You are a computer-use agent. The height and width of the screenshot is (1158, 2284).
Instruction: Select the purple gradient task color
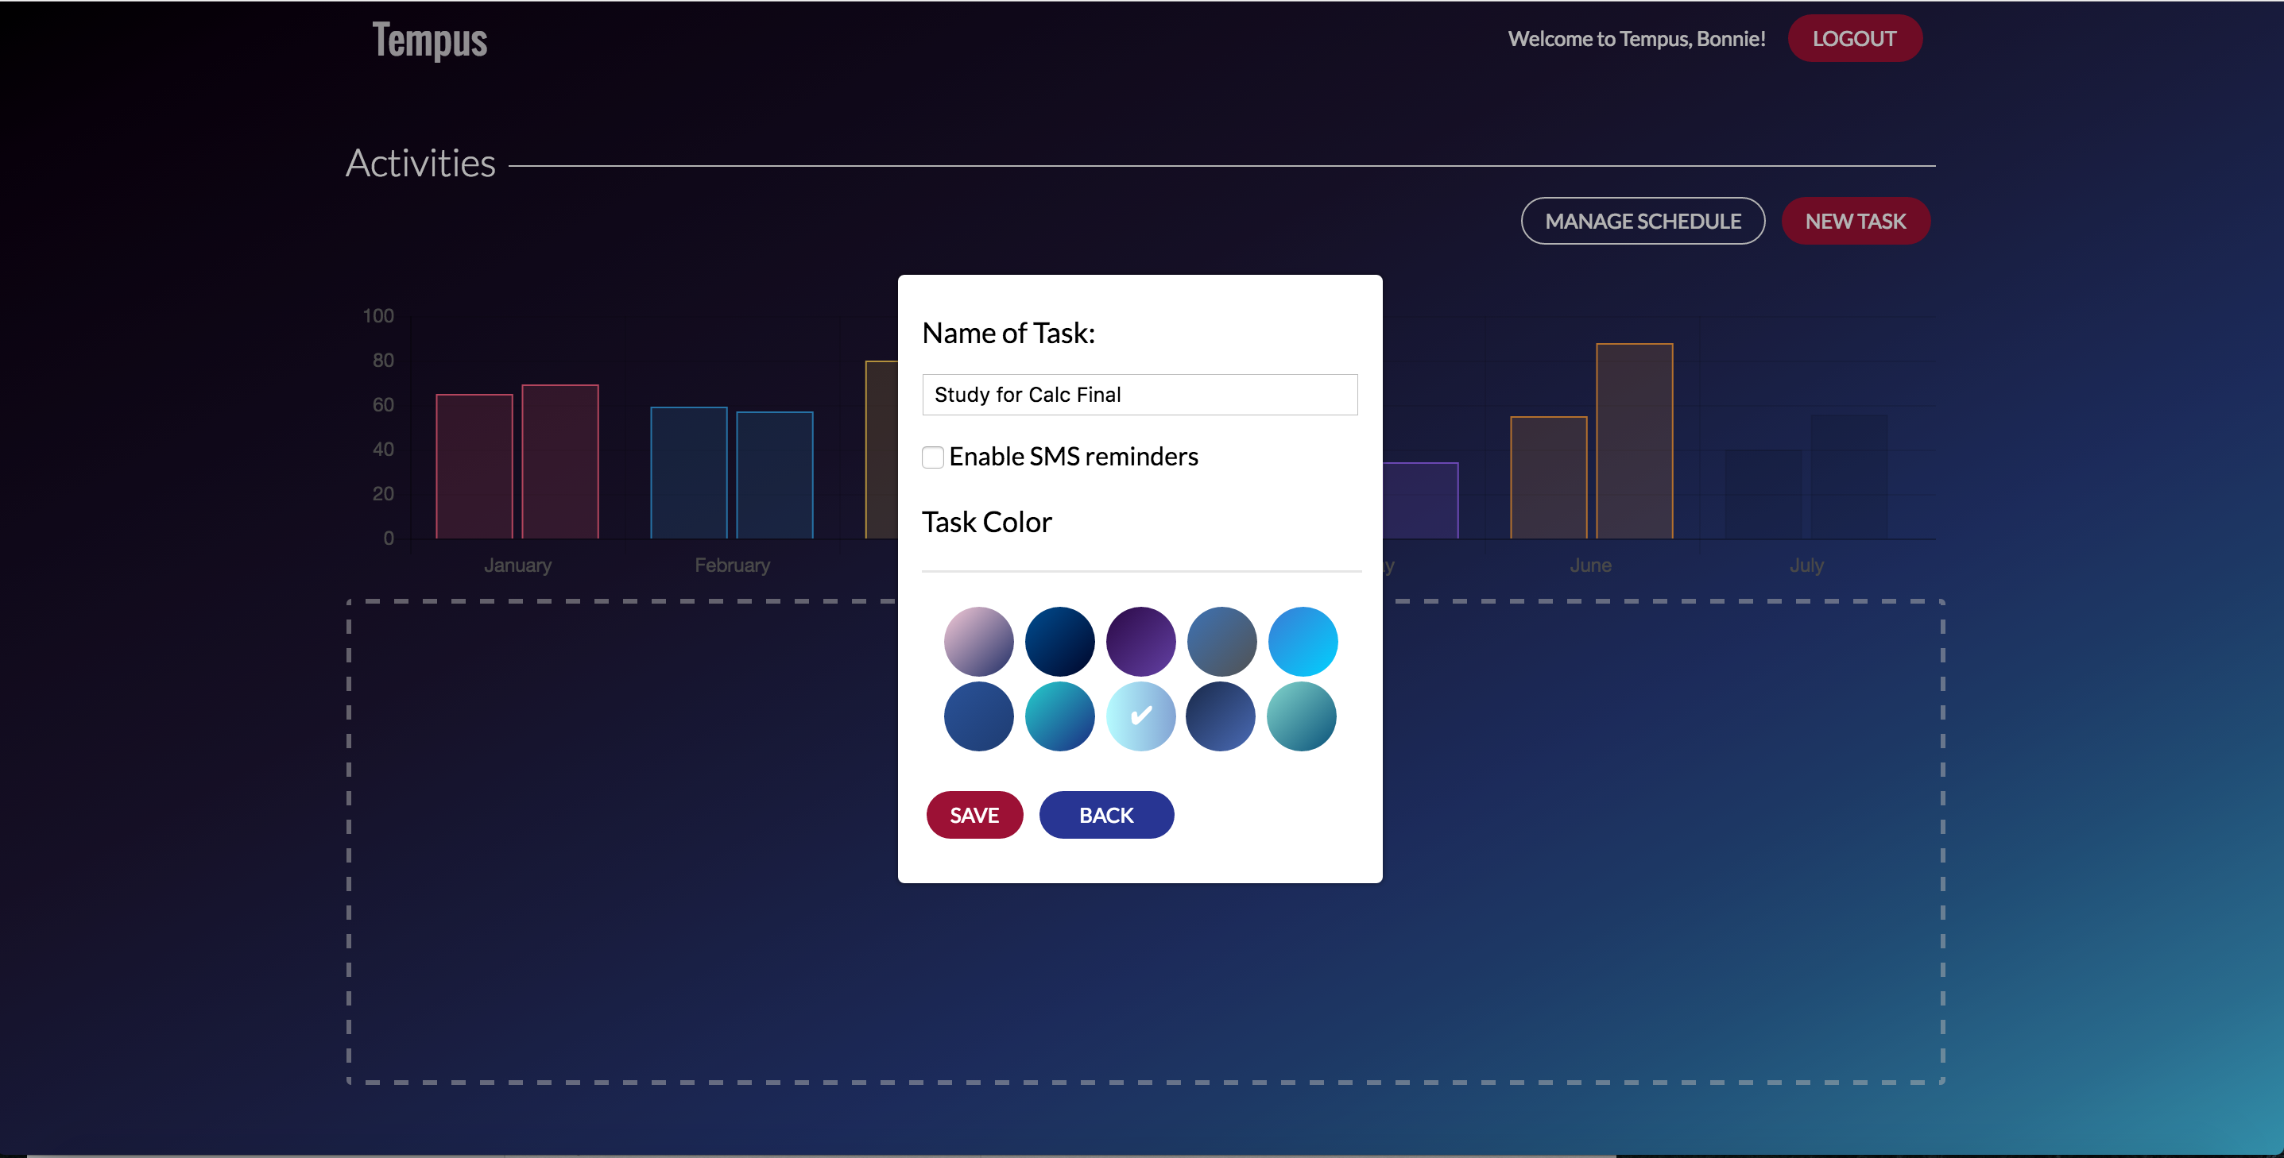[1140, 641]
